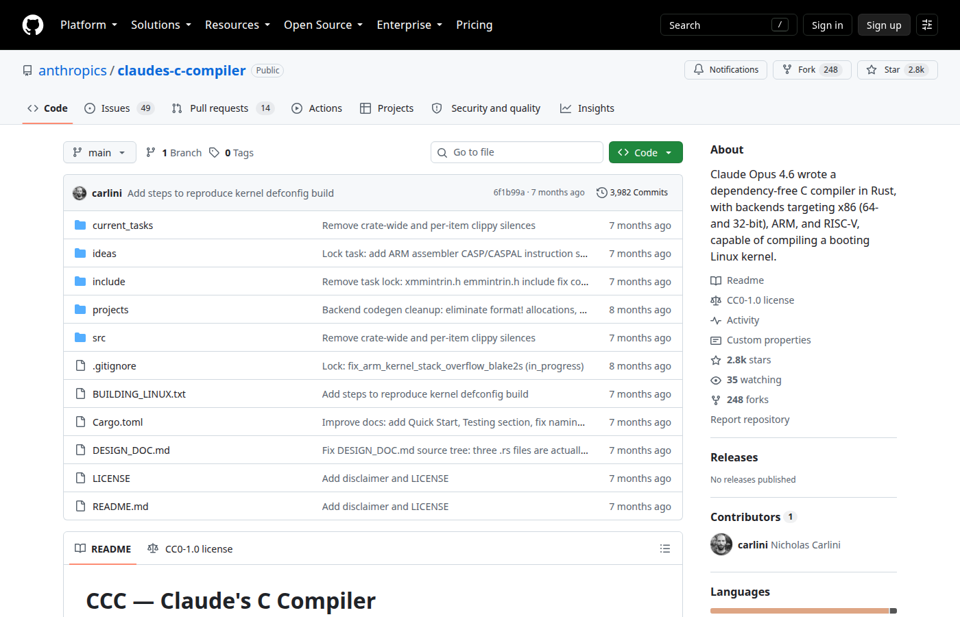Image resolution: width=960 pixels, height=617 pixels.
Task: Open README.md file
Action: 121,507
